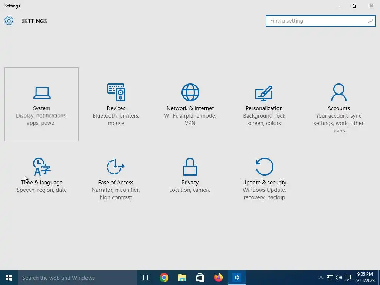Click the System label text
Screen dimensions: 380x285
pos(42,108)
